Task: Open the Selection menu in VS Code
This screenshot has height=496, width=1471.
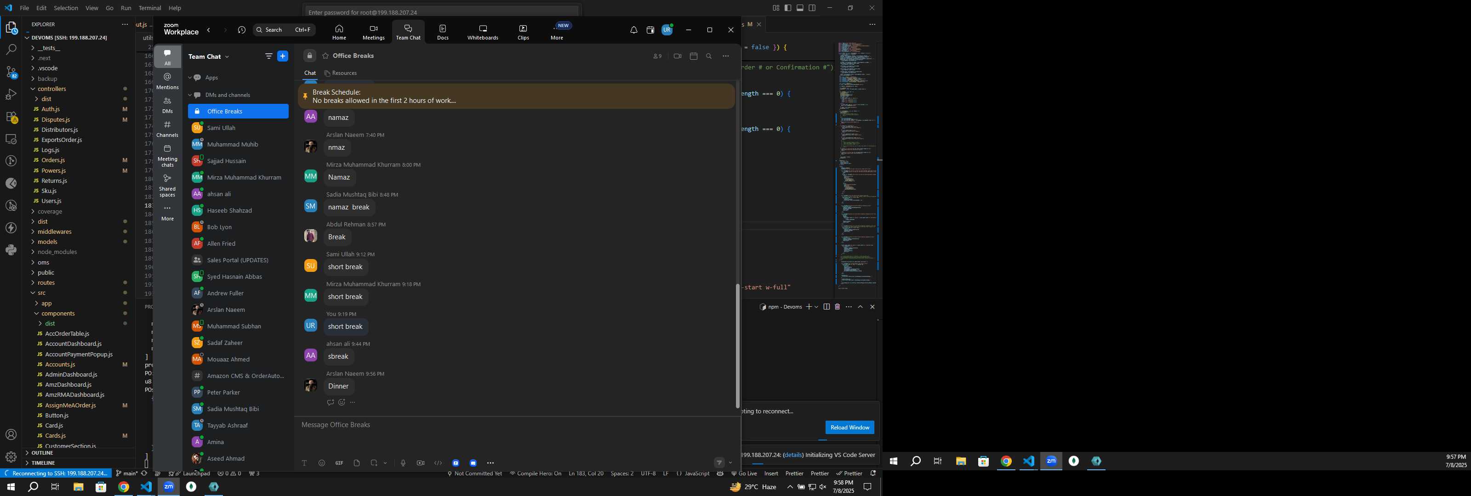Action: (x=66, y=8)
